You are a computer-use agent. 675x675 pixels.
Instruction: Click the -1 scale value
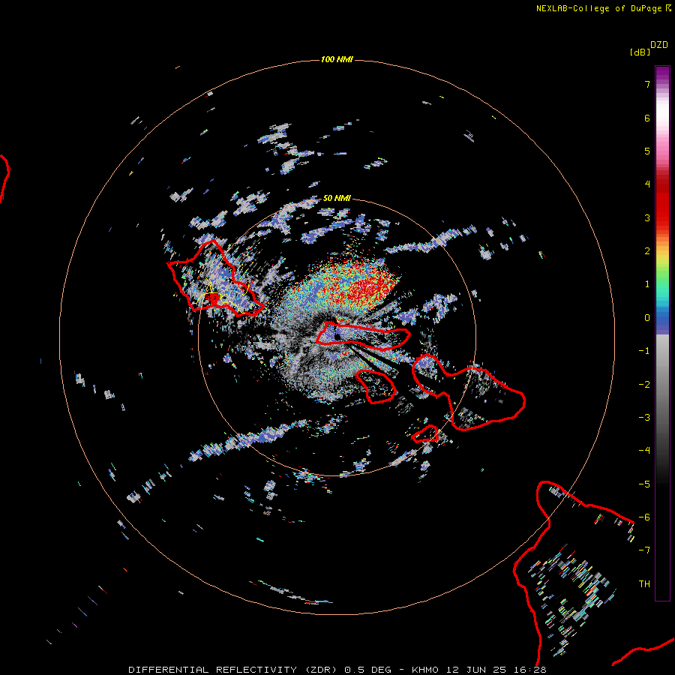point(644,351)
